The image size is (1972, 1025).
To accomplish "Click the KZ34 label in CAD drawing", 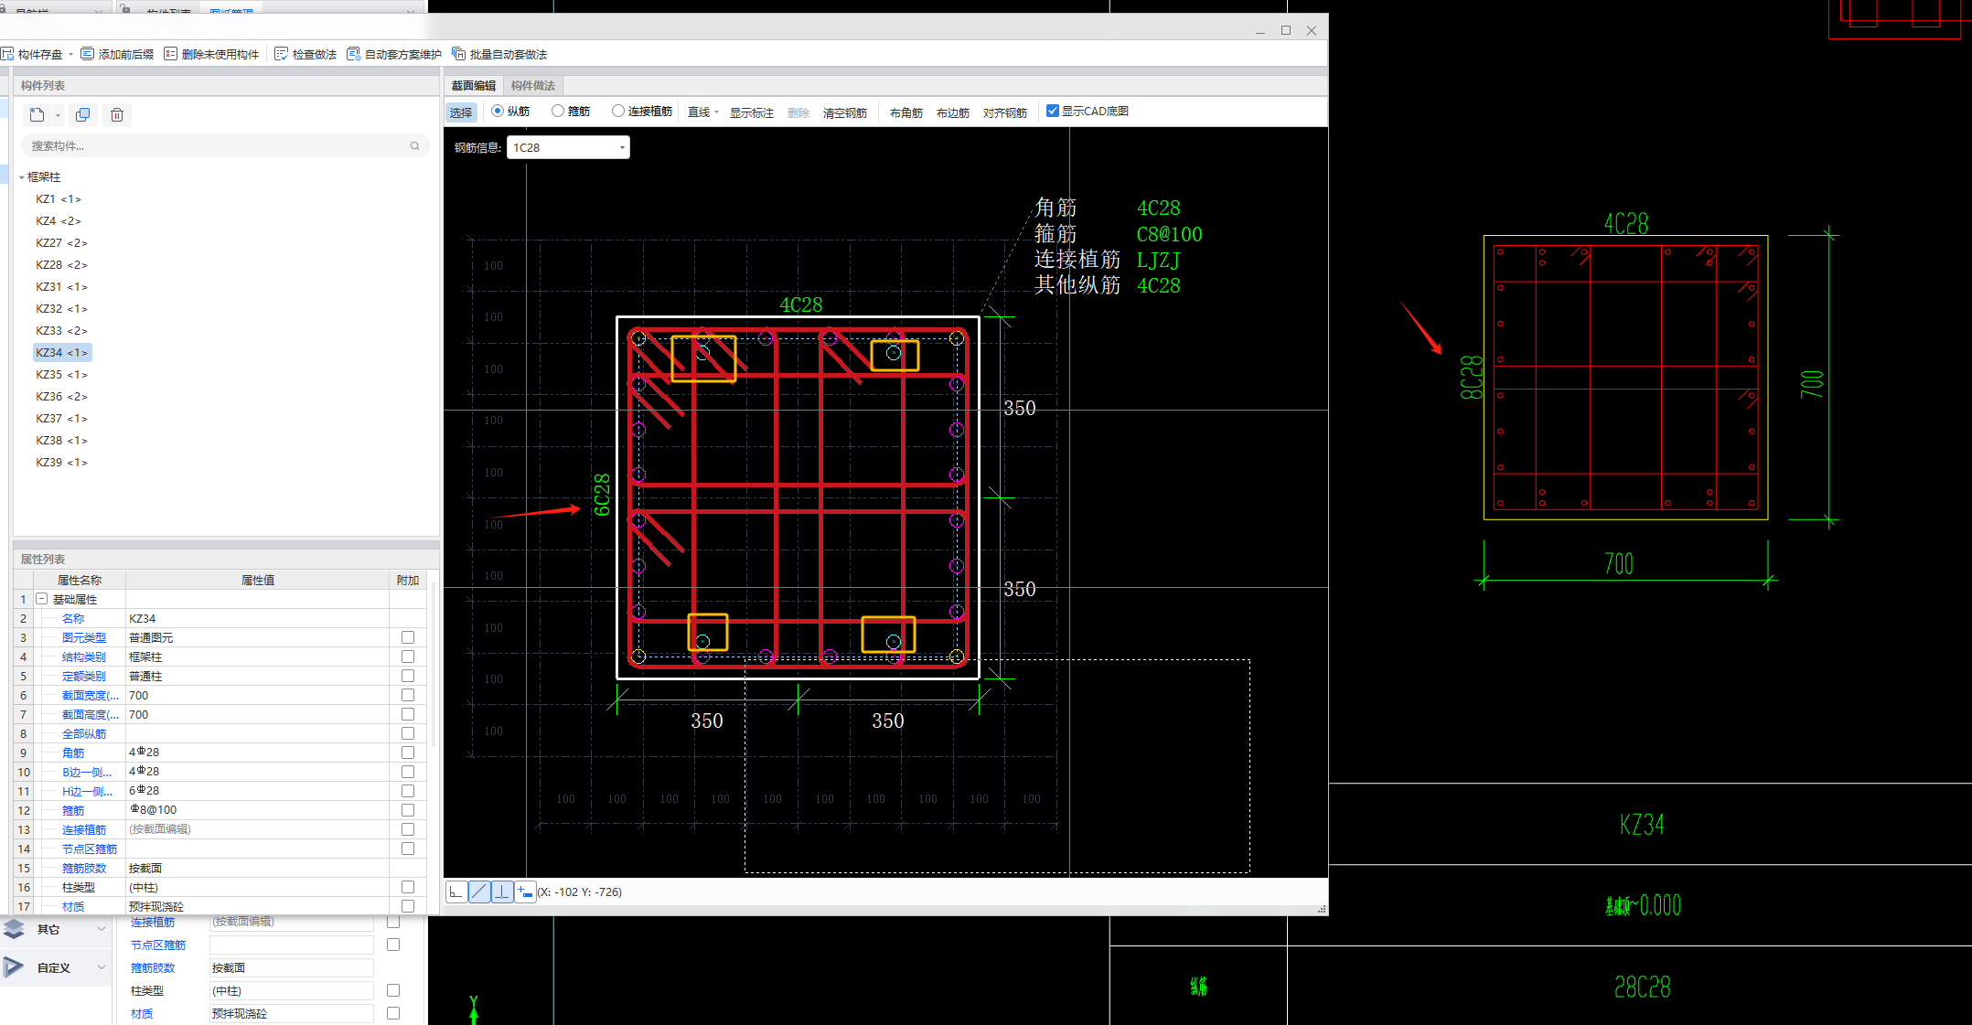I will (1642, 825).
